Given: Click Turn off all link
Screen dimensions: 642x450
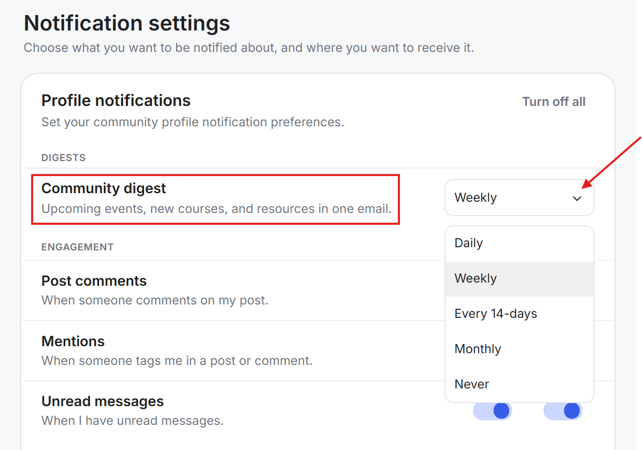Looking at the screenshot, I should coord(554,102).
